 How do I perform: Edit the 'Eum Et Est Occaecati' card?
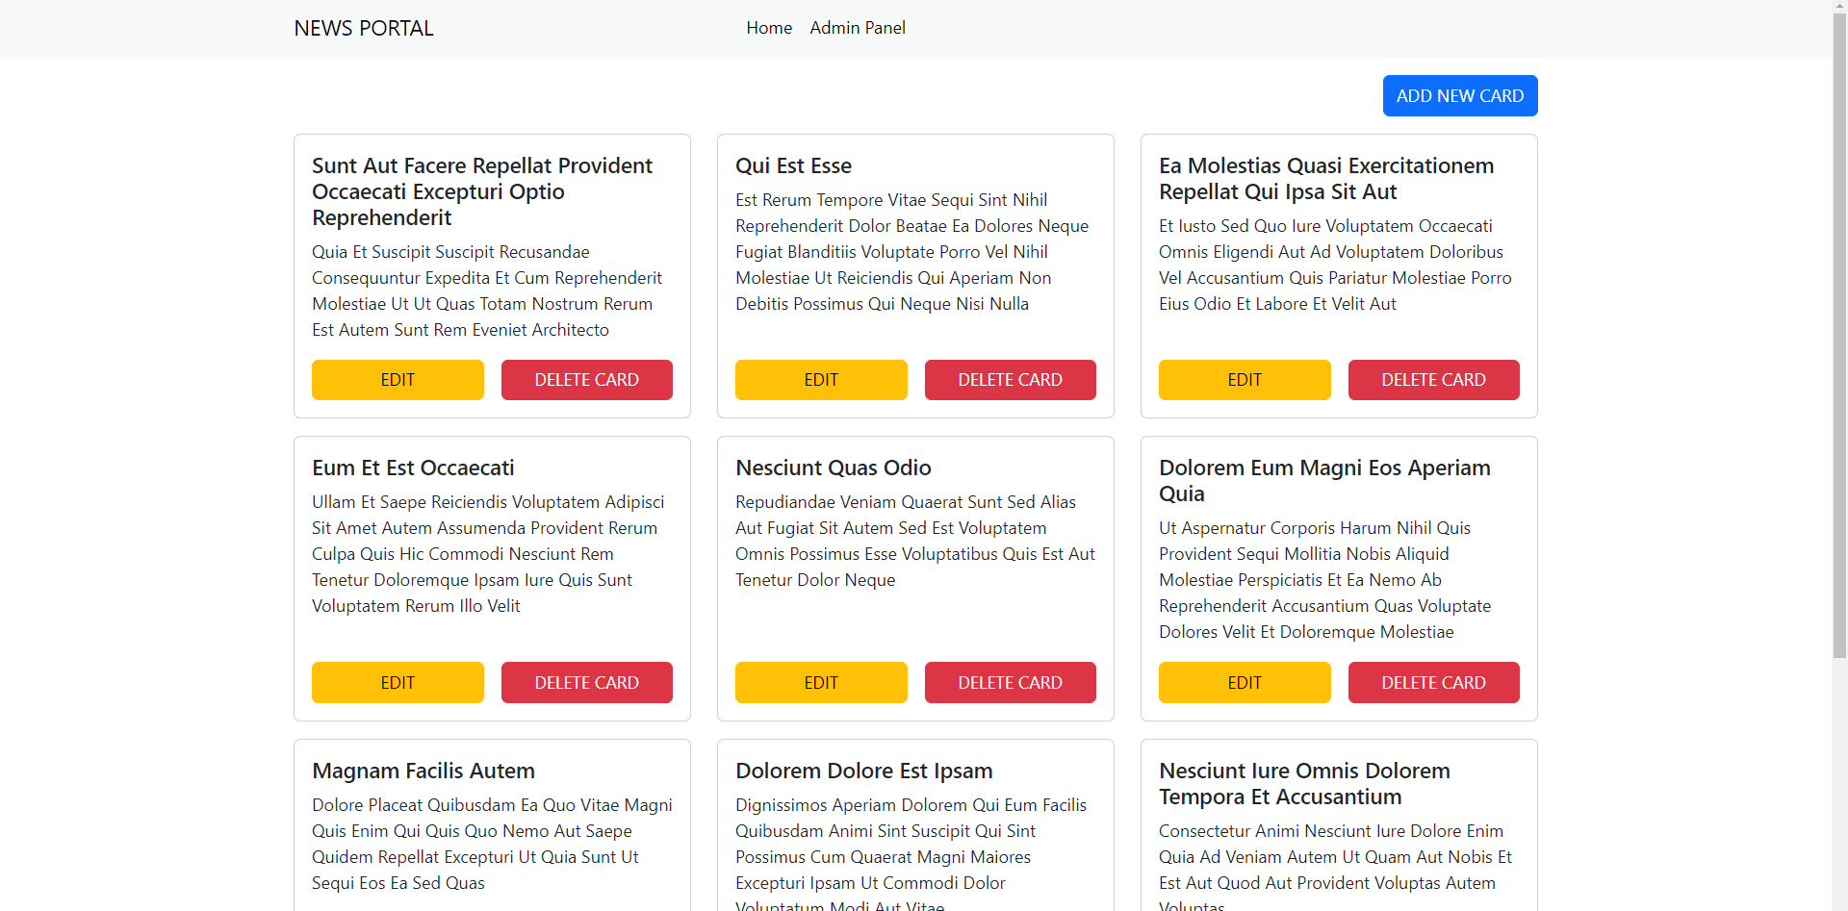tap(398, 683)
